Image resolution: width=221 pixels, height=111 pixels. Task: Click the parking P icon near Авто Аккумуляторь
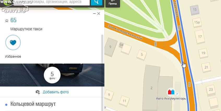(177, 94)
